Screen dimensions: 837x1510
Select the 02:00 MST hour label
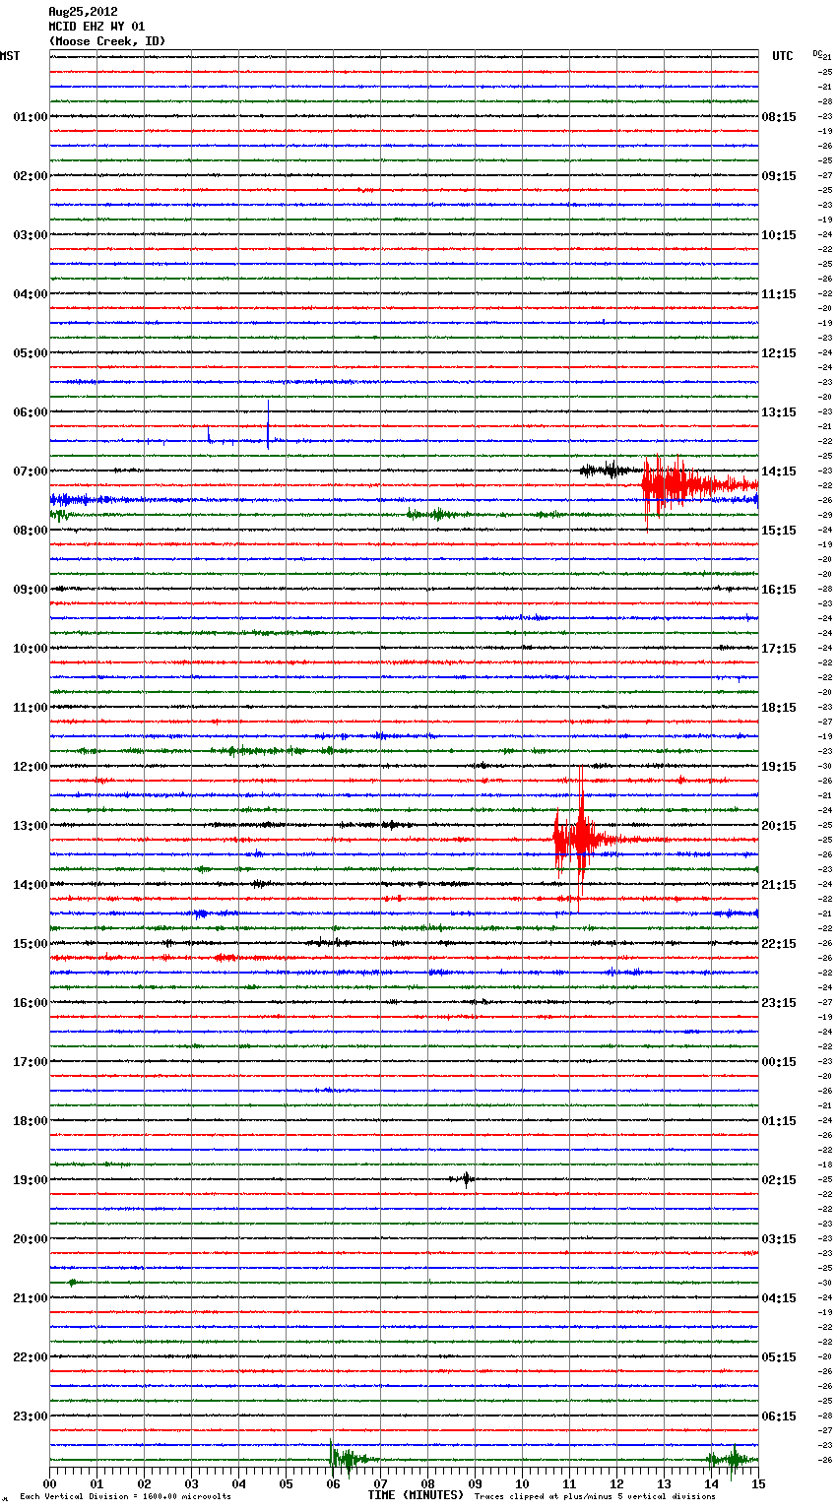pyautogui.click(x=31, y=176)
